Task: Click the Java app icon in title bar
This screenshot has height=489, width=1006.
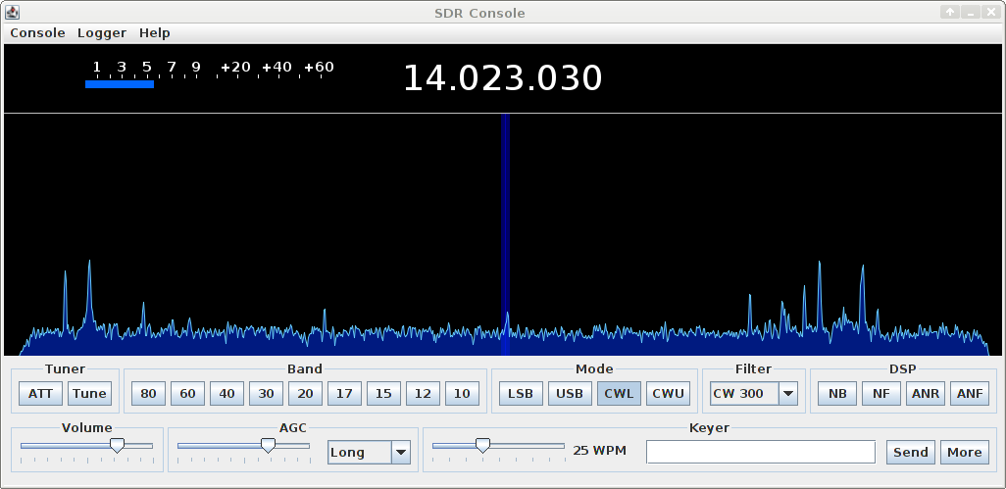Action: tap(12, 13)
